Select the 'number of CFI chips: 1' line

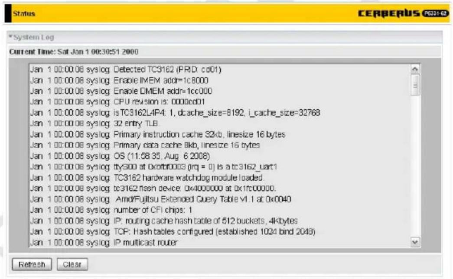(111, 210)
